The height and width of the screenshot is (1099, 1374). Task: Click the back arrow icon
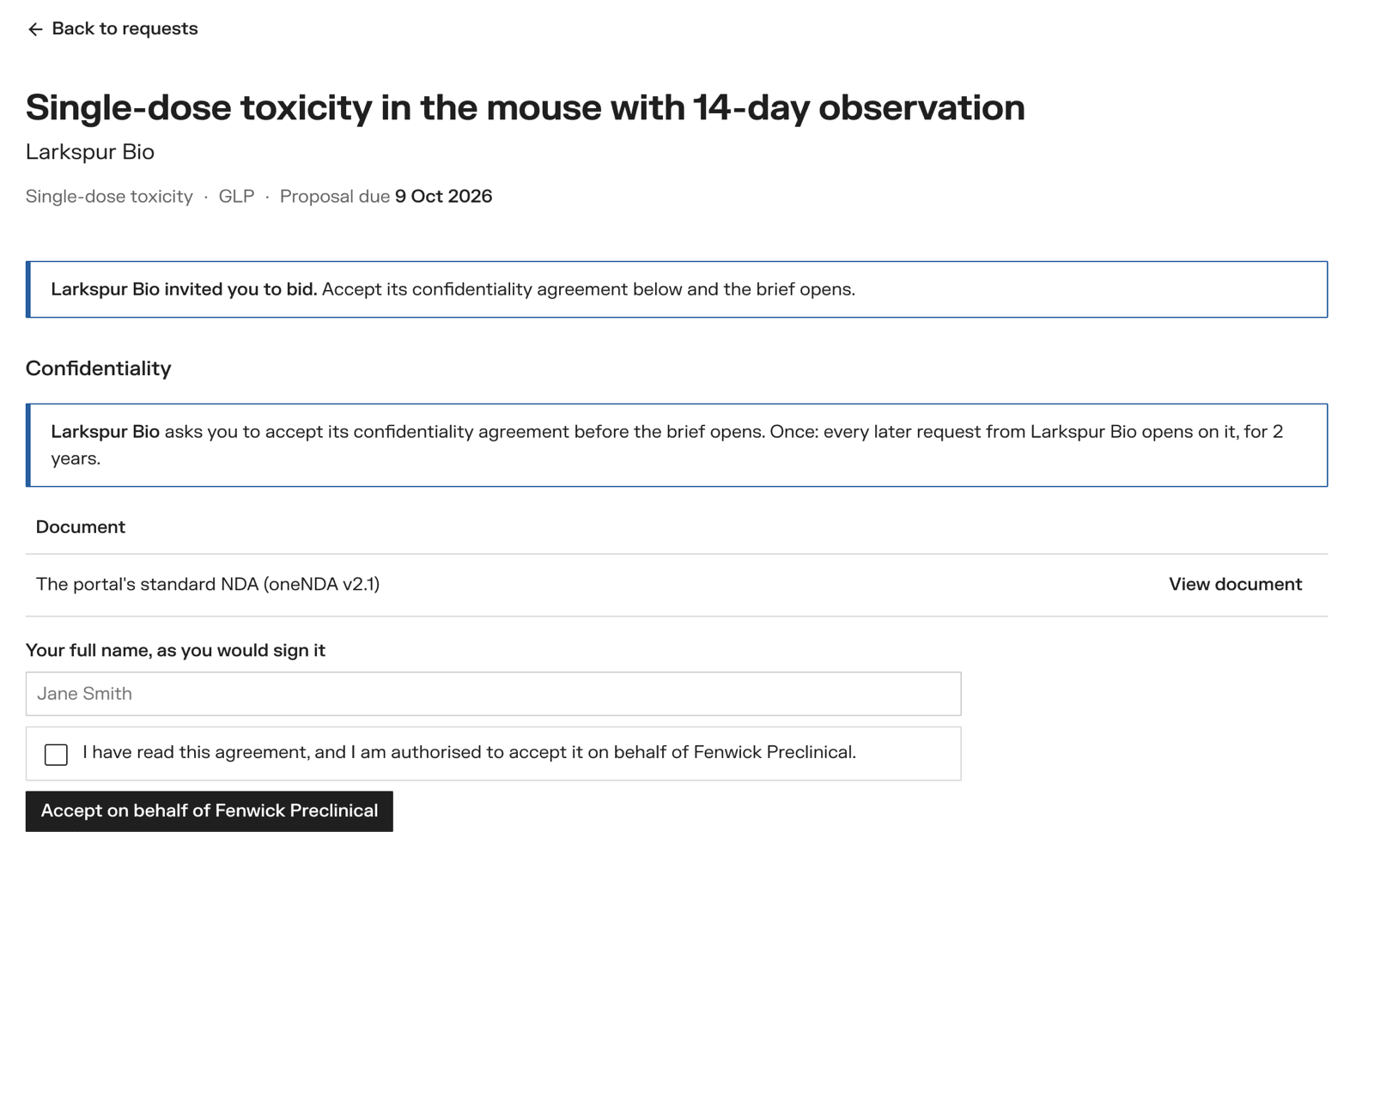pos(35,29)
